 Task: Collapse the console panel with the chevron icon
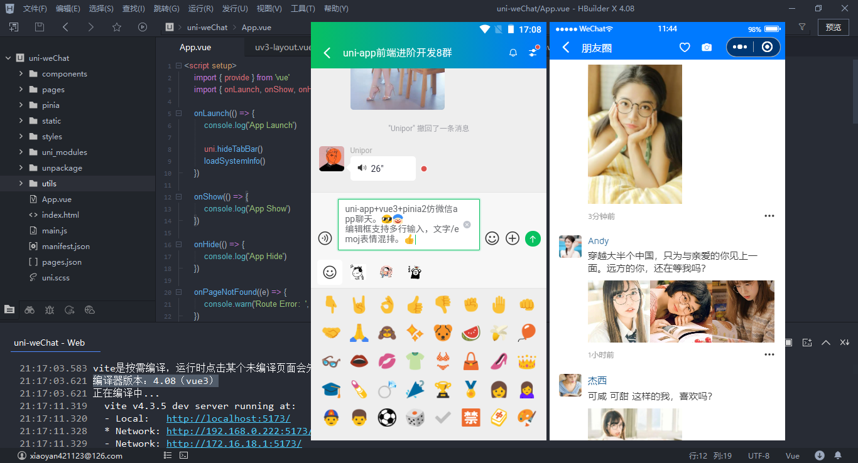tap(826, 342)
